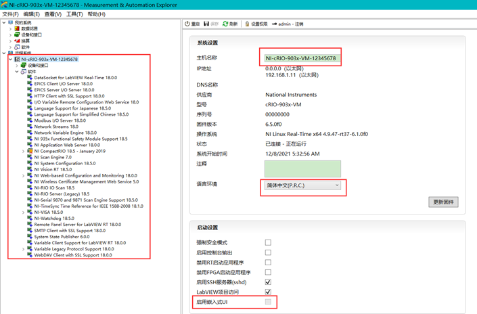Click the icon beside NI Scan Engine 7.0
The image size is (477, 314).
[30, 157]
